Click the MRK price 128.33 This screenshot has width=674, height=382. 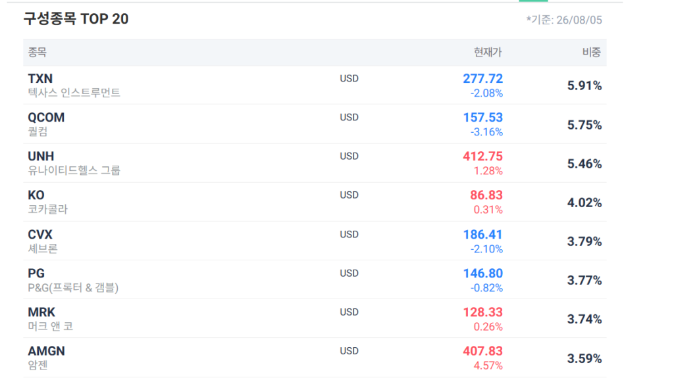[482, 312]
